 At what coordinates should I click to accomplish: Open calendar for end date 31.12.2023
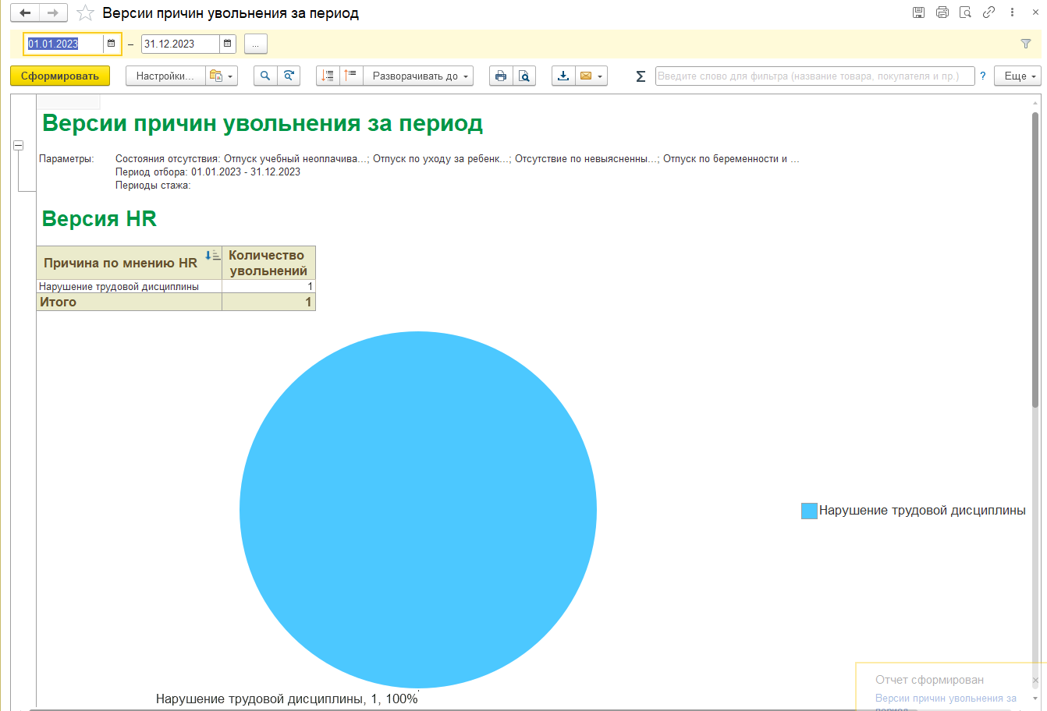tap(227, 44)
